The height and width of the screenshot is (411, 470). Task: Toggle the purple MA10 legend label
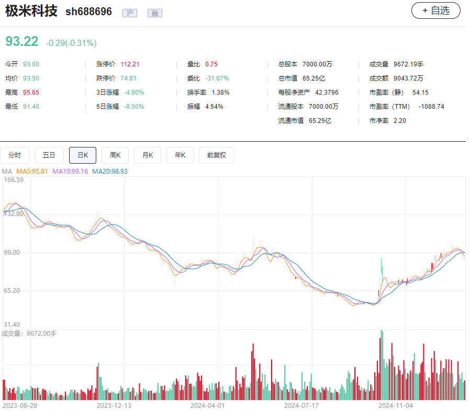click(x=70, y=171)
